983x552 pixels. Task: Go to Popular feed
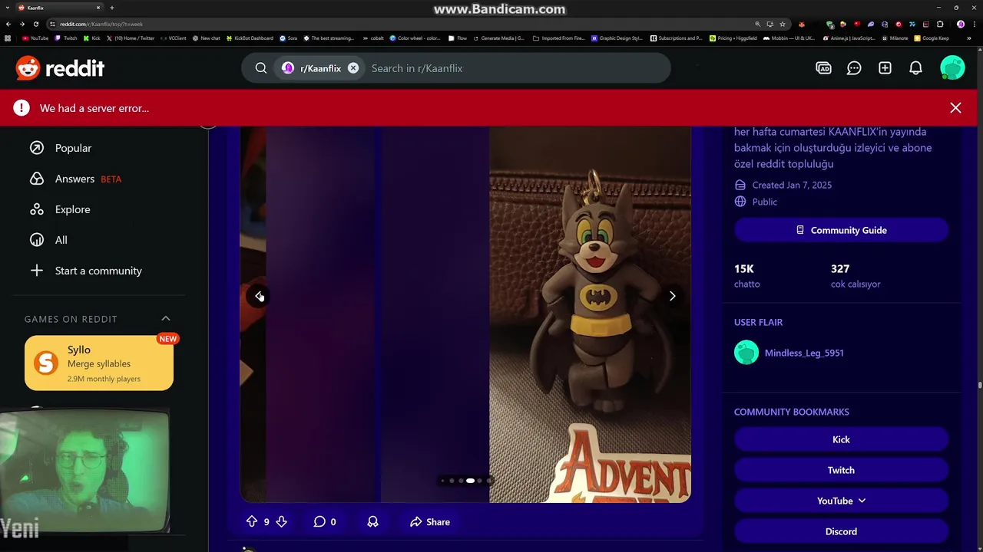(x=73, y=148)
